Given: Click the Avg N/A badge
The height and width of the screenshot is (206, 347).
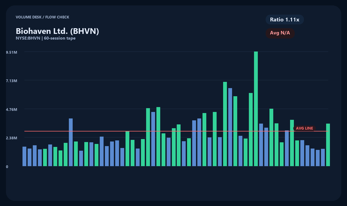Looking at the screenshot, I should tap(280, 33).
